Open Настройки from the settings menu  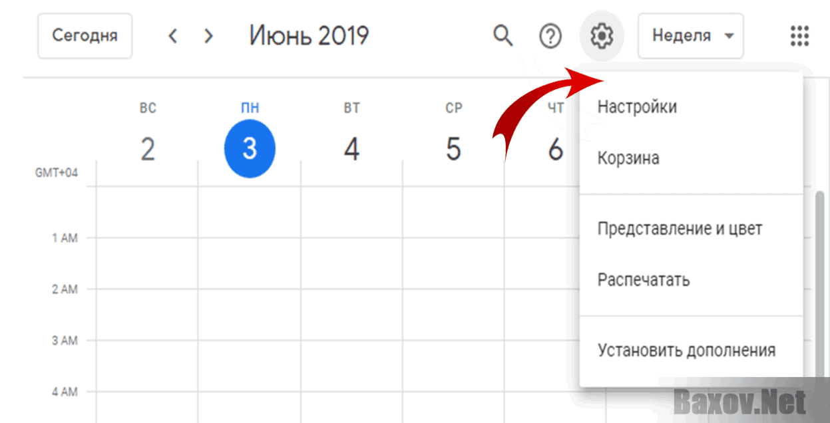636,106
